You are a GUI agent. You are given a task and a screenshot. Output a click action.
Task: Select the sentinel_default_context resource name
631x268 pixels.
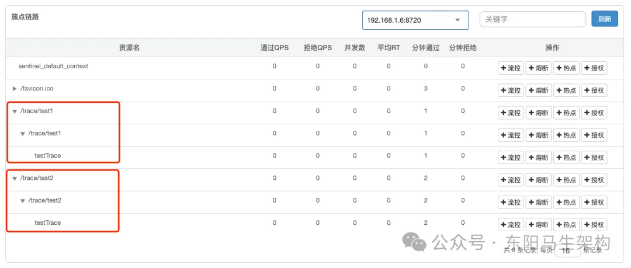(53, 66)
